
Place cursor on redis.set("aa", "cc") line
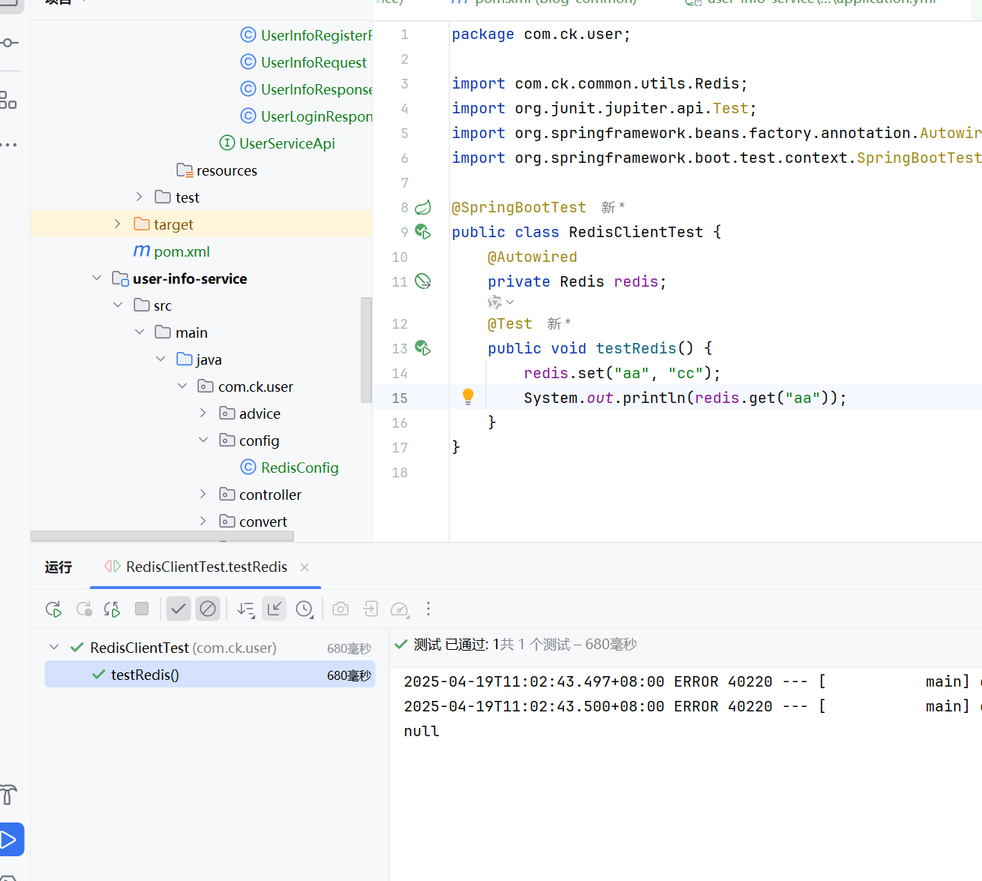[622, 373]
